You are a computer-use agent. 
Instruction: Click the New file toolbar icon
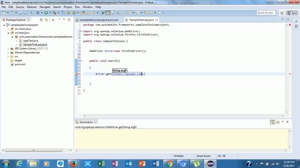tap(4, 13)
